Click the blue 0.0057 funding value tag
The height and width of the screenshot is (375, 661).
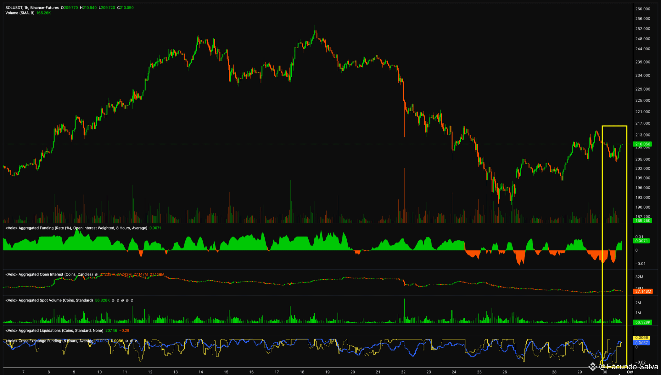coord(641,343)
